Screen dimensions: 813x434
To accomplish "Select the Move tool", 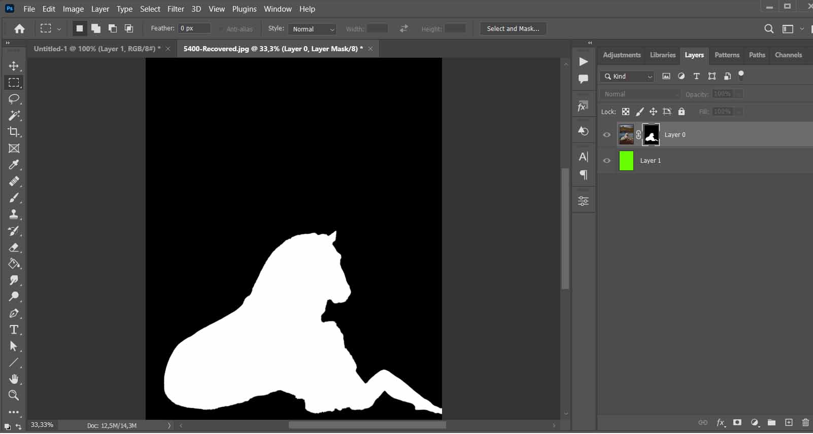I will tap(14, 66).
